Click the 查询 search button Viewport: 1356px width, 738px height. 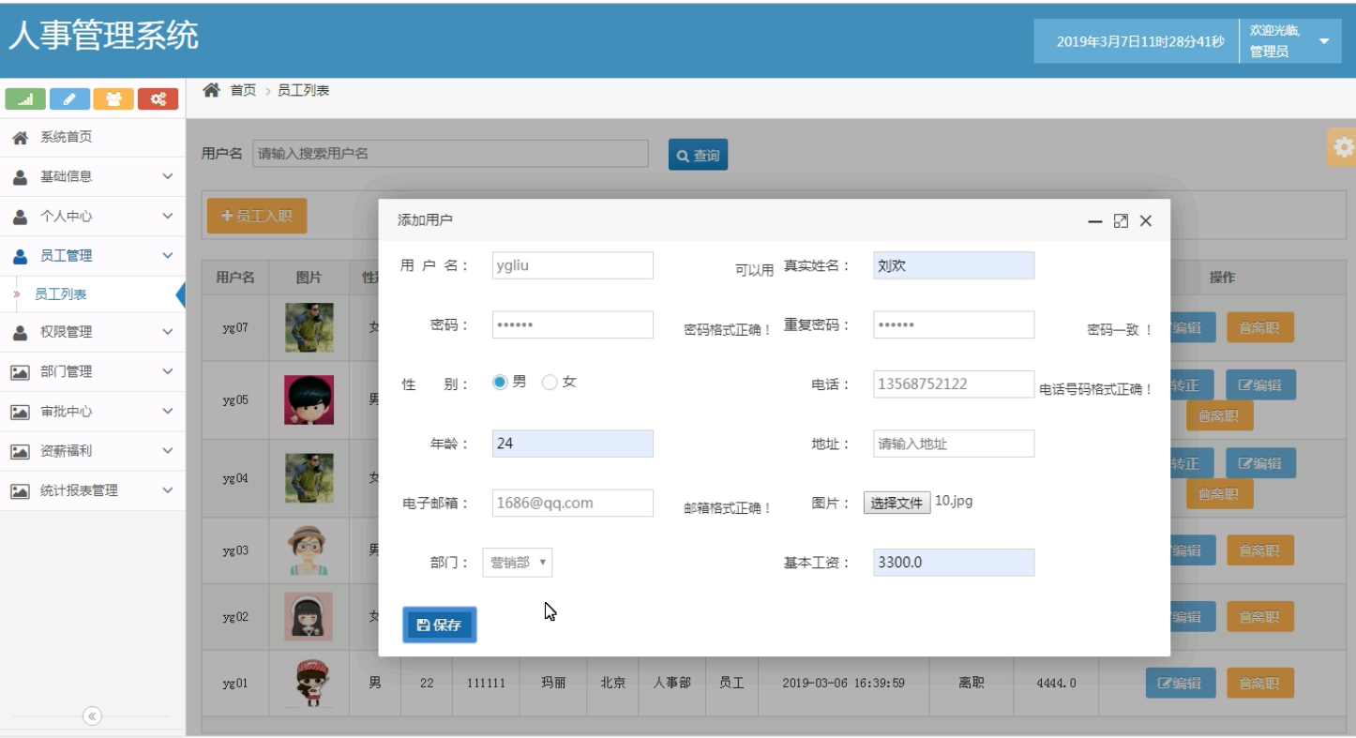(698, 156)
